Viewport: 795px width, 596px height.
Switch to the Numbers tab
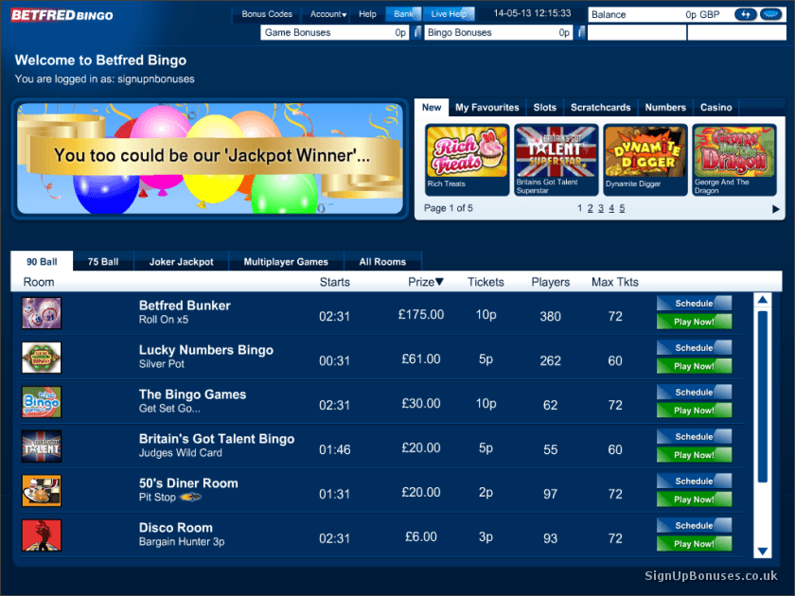click(x=665, y=108)
